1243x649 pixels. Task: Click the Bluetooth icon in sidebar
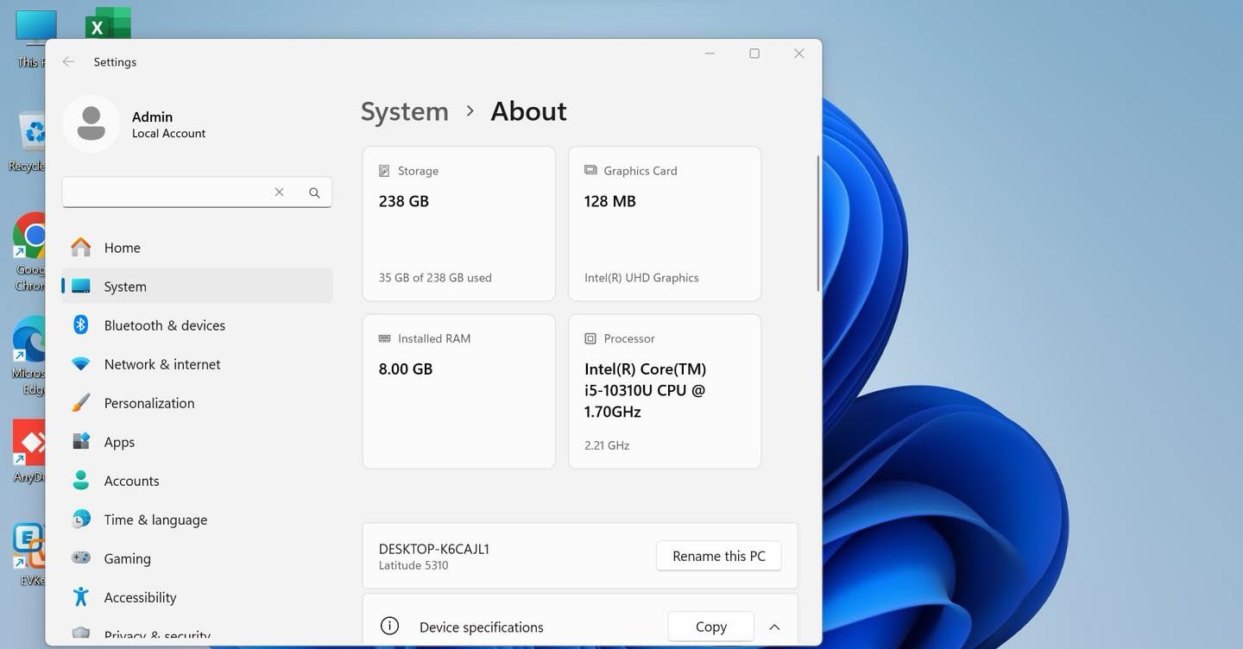pyautogui.click(x=81, y=325)
